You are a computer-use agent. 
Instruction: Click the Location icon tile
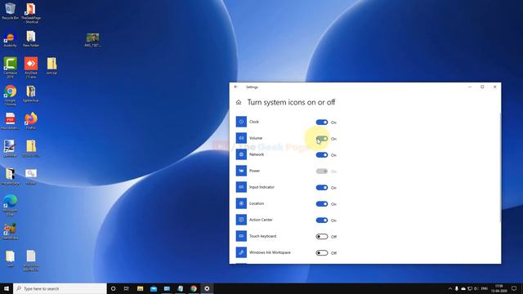tap(241, 203)
